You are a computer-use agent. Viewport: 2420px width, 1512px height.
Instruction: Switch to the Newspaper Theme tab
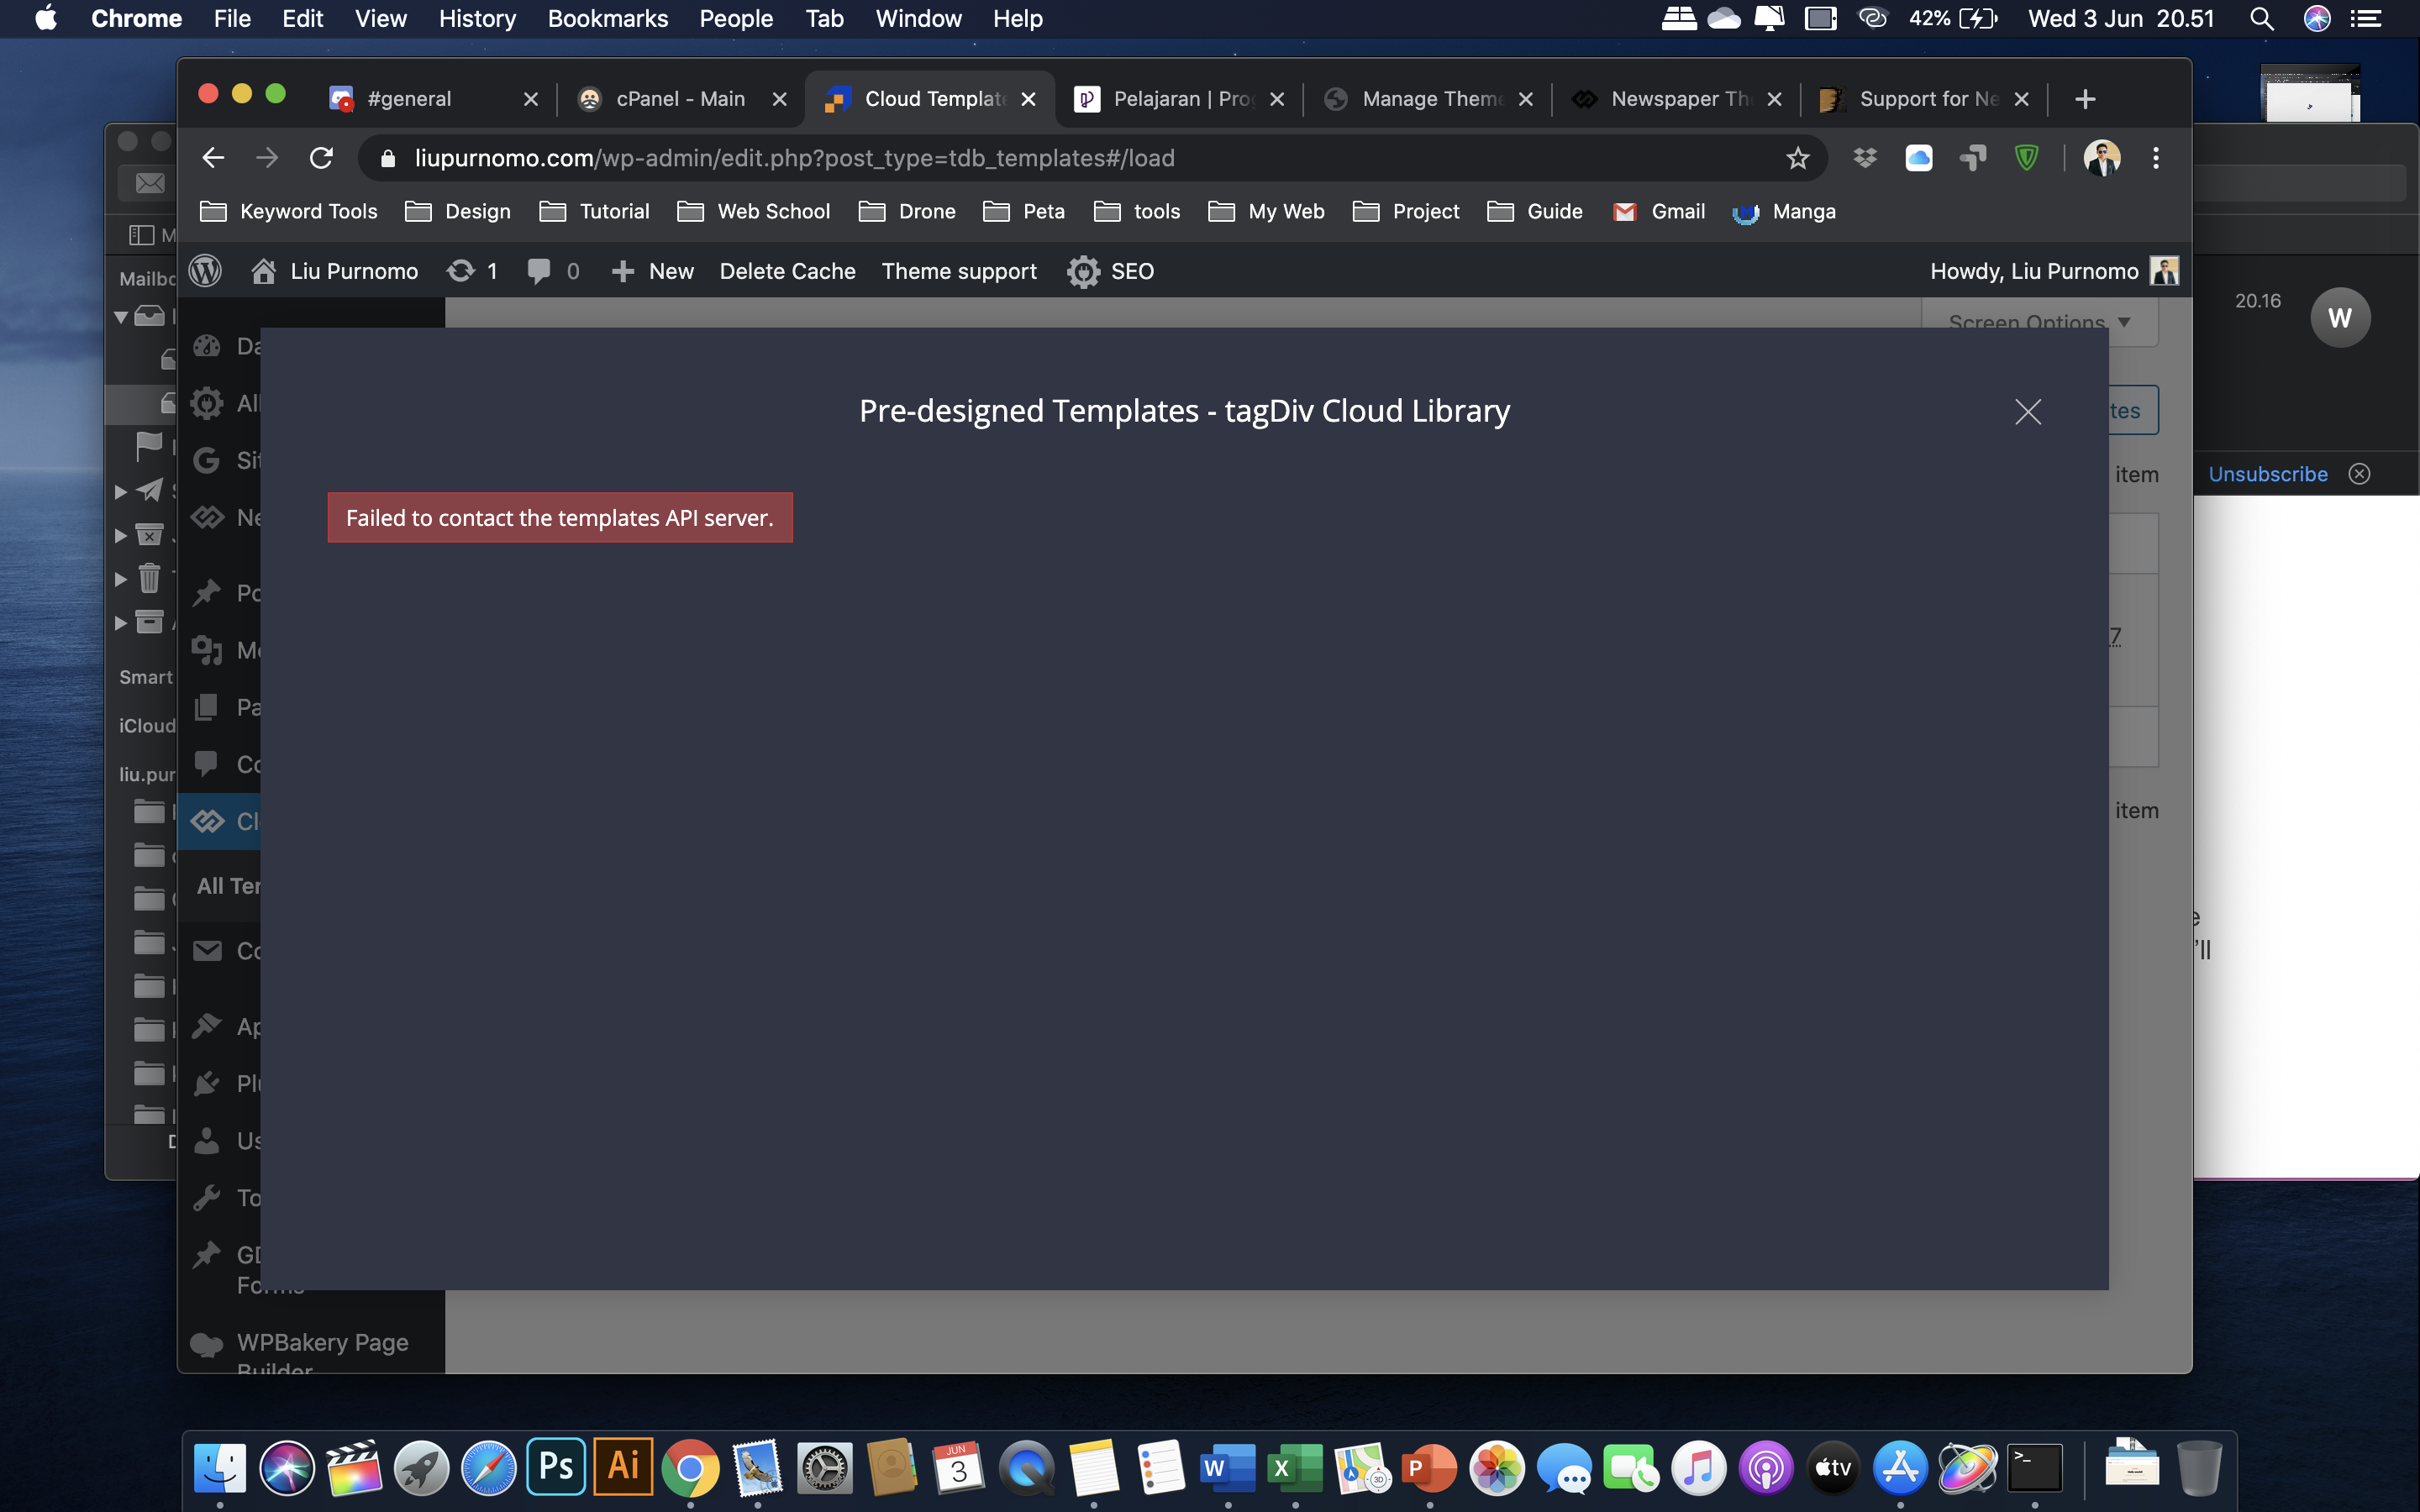tap(1677, 99)
